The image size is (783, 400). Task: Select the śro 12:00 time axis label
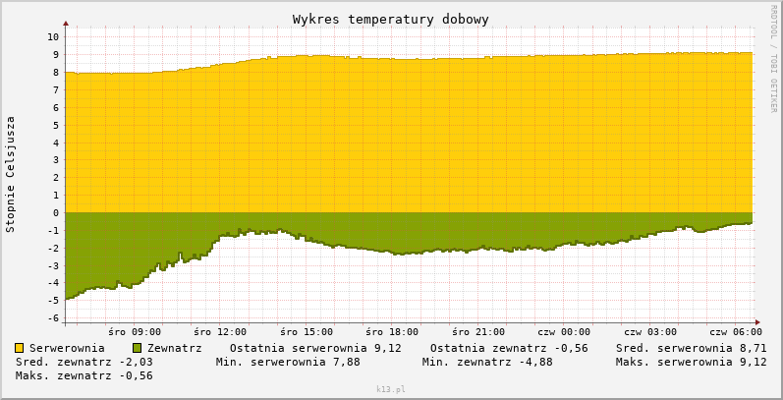(x=220, y=332)
